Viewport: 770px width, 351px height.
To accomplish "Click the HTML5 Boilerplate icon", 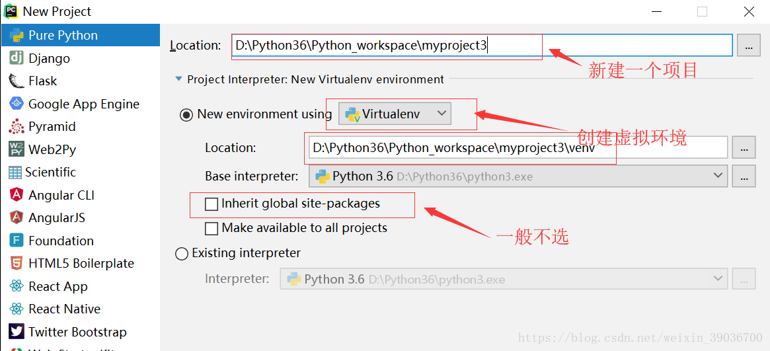I will click(x=17, y=263).
